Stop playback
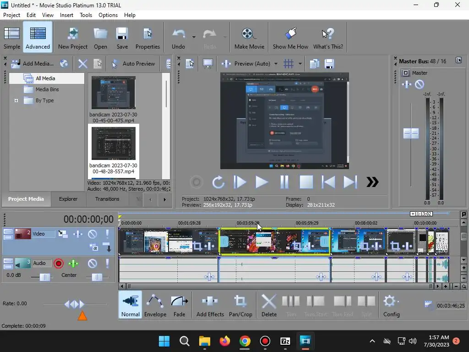This screenshot has width=469, height=352. (x=306, y=182)
